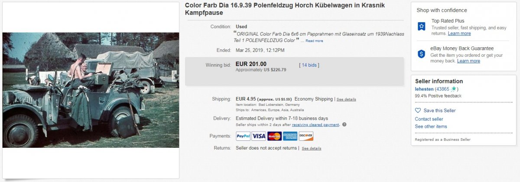Open receiving cleared payment link

(315, 125)
